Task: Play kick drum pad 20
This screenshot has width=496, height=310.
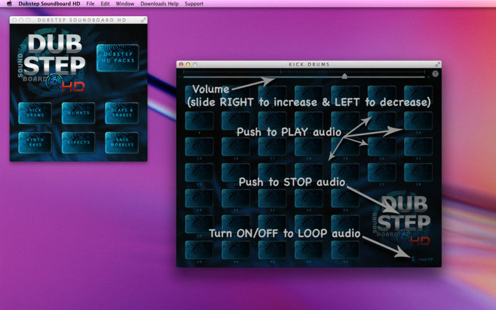Action: pyautogui.click(x=381, y=146)
